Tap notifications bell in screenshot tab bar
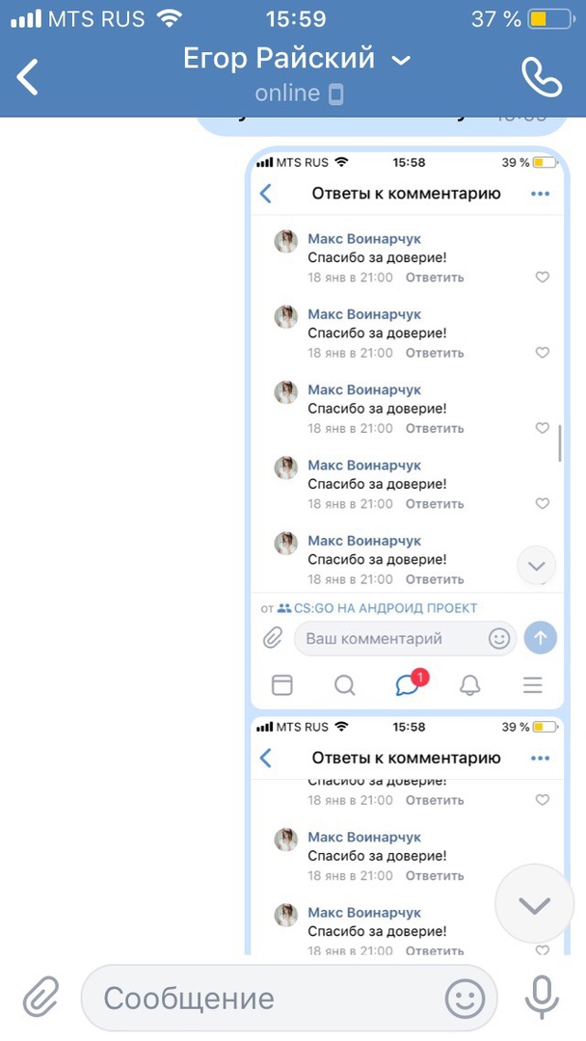586x1041 pixels. 470,684
